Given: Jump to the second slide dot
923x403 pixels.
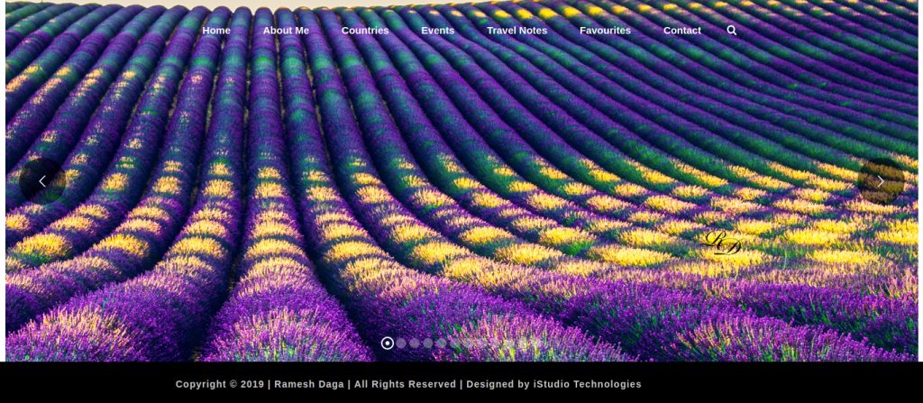Looking at the screenshot, I should click(x=401, y=343).
